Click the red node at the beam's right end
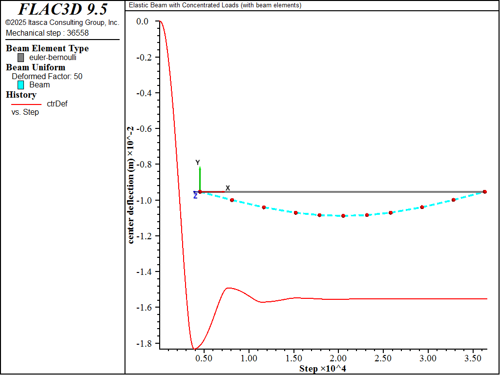This screenshot has height=375, width=500. (x=485, y=192)
